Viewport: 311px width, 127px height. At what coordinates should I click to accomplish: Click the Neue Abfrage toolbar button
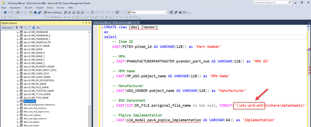coord(53,12)
